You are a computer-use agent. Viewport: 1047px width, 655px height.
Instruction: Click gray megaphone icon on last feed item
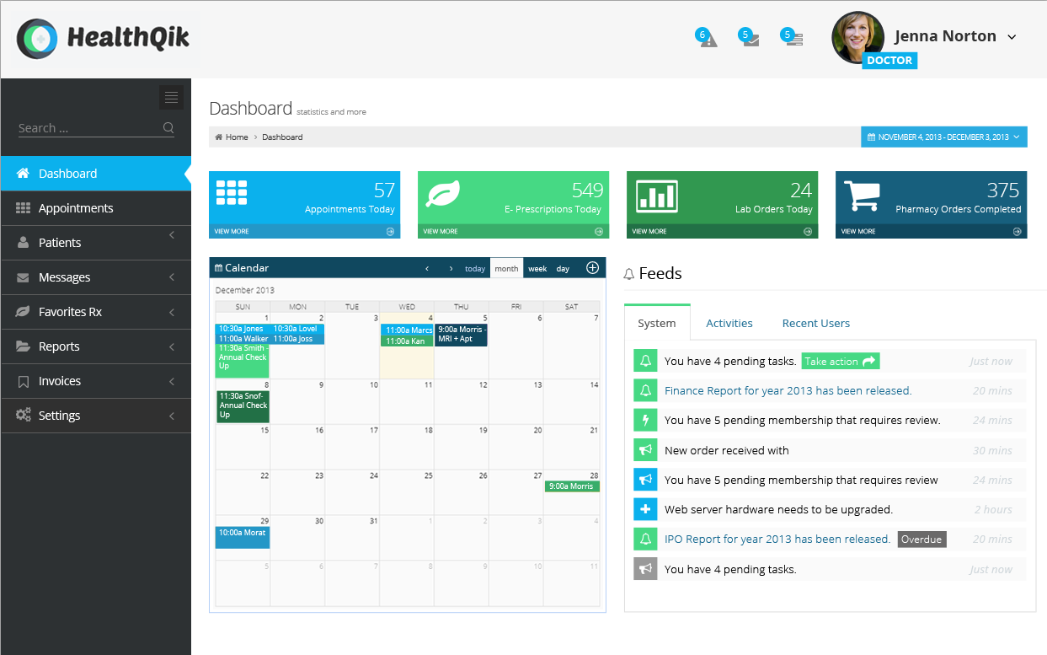pyautogui.click(x=645, y=569)
